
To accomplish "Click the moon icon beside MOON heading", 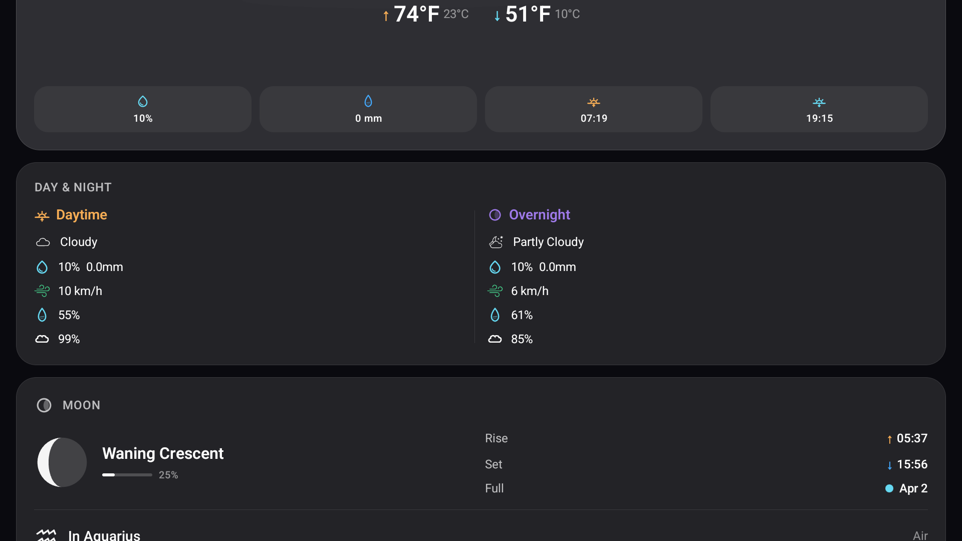I will coord(44,405).
